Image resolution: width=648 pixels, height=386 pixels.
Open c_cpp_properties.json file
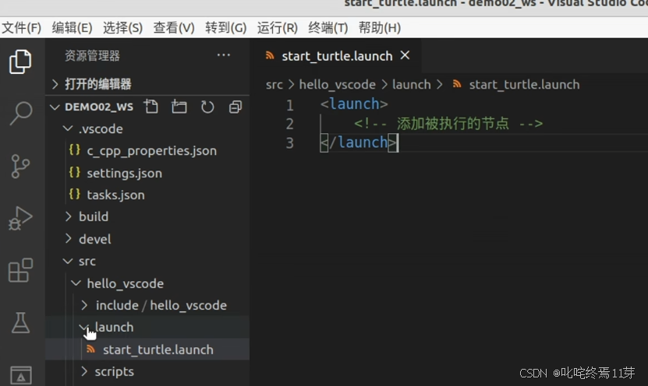pos(152,150)
